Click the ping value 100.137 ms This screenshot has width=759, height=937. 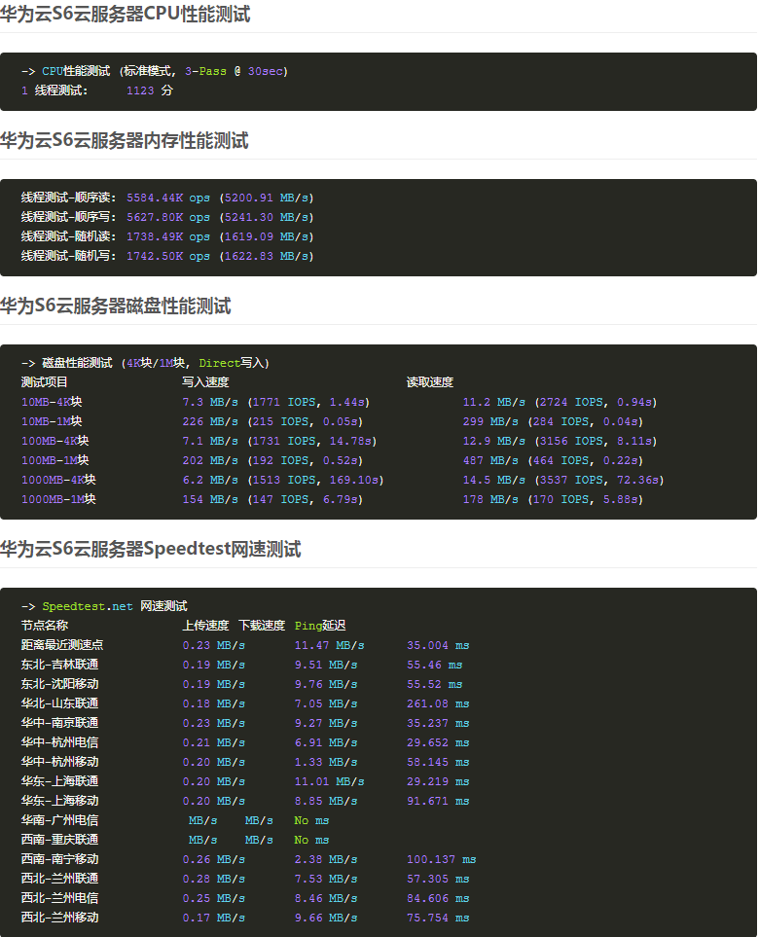(x=441, y=859)
